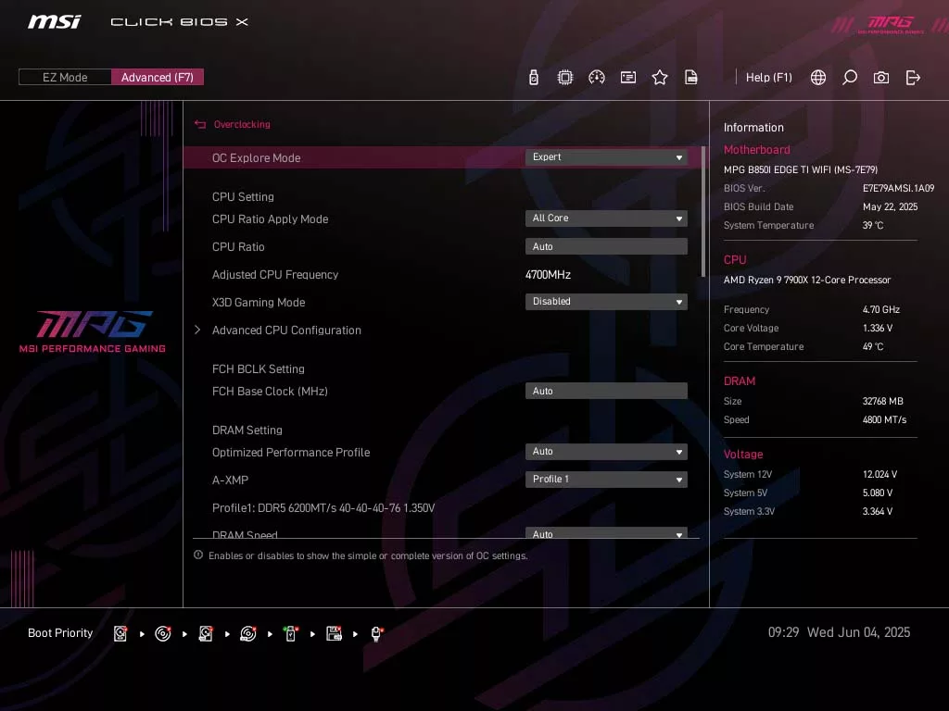Select Optimized Performance Profile label
949x711 pixels.
[291, 452]
